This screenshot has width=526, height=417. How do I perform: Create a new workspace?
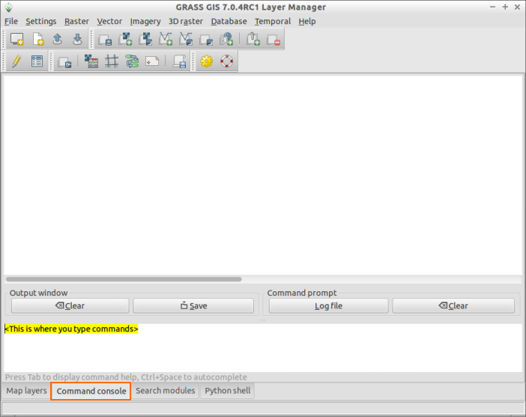pos(38,39)
